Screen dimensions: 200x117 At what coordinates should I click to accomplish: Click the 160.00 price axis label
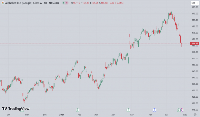195,52
